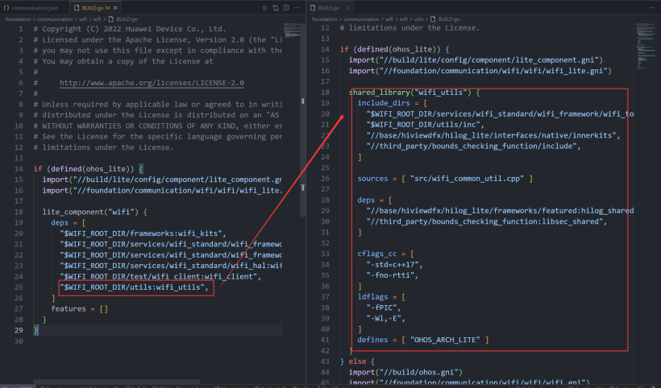Place cursor on lite_component("wifi") line

pos(94,212)
